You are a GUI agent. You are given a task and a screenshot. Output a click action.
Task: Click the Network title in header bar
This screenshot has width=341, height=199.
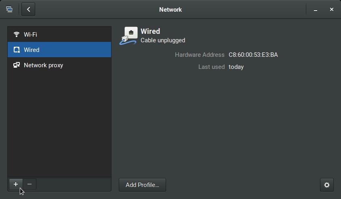[x=170, y=10]
